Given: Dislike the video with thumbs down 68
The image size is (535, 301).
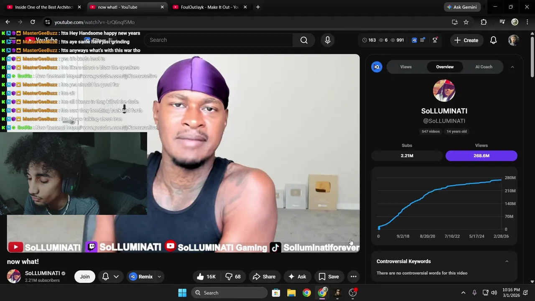Looking at the screenshot, I should click(x=233, y=277).
